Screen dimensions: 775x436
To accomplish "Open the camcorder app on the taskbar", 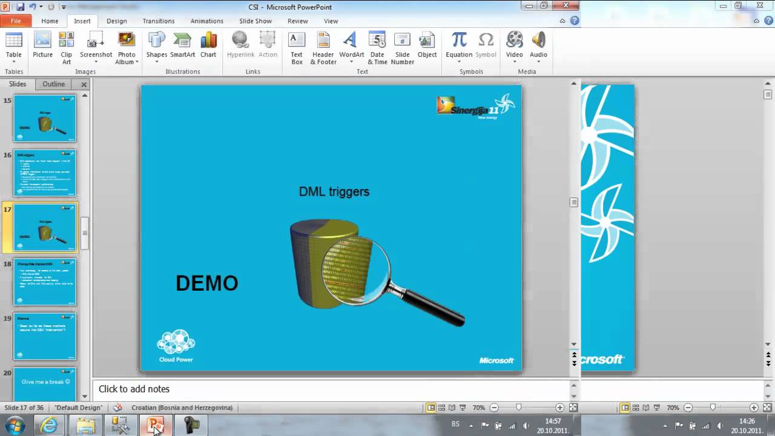I will tap(191, 425).
